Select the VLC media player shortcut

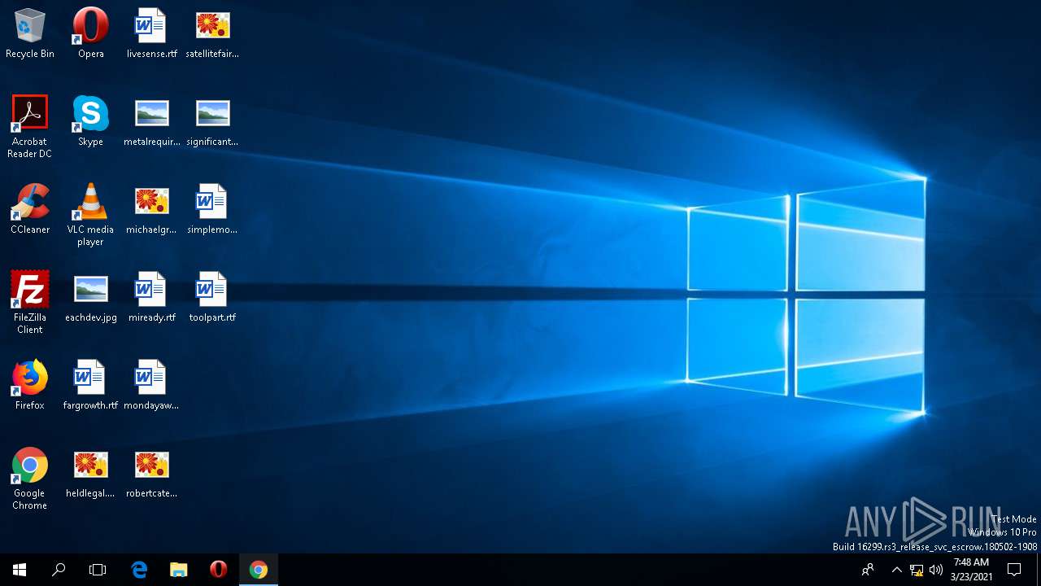tap(90, 214)
